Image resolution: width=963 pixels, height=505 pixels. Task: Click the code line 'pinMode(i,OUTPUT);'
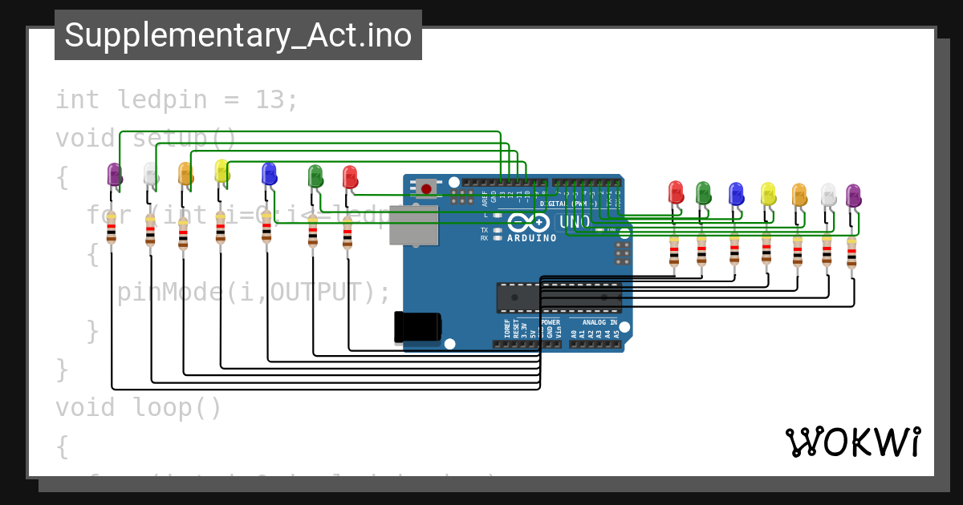coord(254,293)
